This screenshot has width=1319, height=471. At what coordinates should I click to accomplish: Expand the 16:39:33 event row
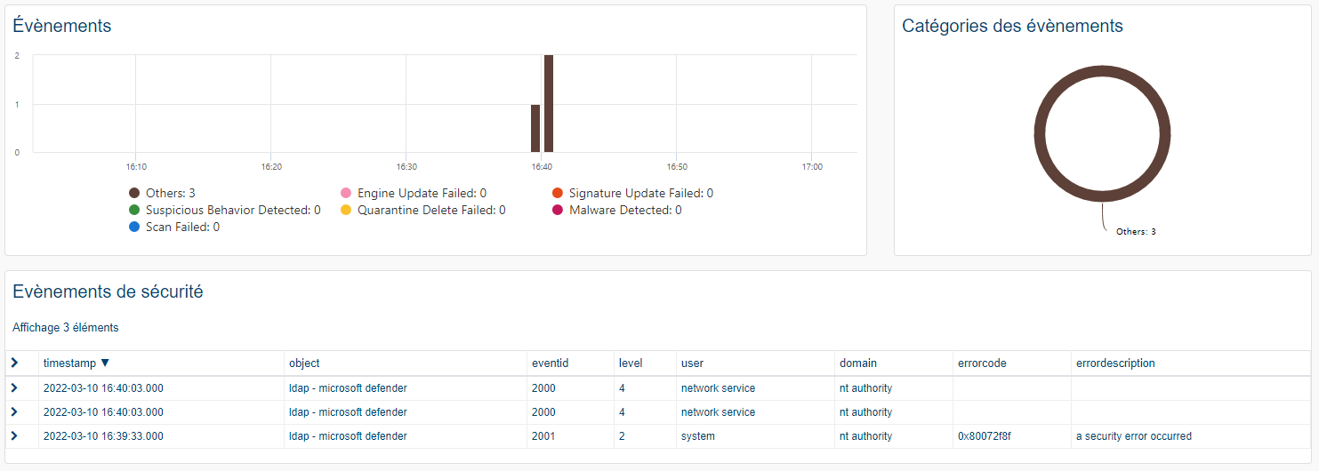point(14,436)
